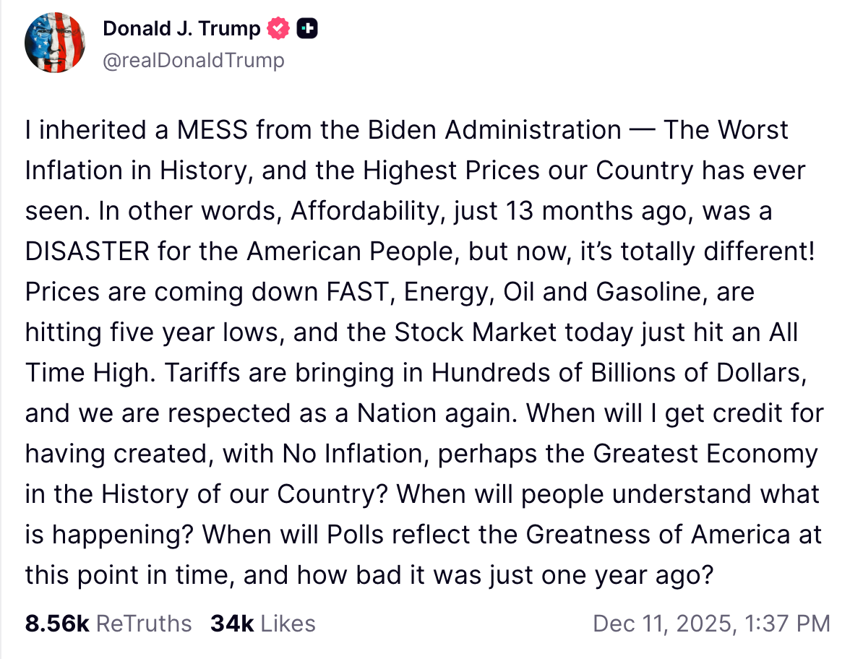The height and width of the screenshot is (659, 850).
Task: Click the word DISASTER in the post
Action: coord(87,252)
